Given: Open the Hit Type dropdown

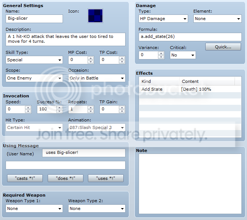Looking at the screenshot, I should [x=34, y=127].
